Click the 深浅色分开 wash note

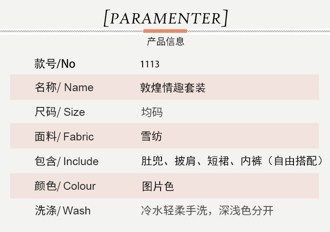coord(246,210)
